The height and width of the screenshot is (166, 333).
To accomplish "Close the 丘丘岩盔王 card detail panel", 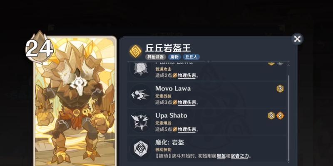I will (297, 39).
